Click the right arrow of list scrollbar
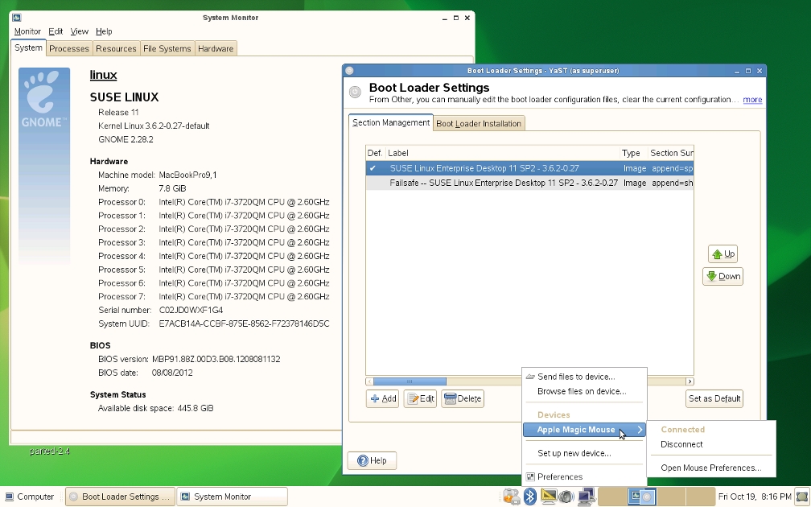 tap(690, 381)
